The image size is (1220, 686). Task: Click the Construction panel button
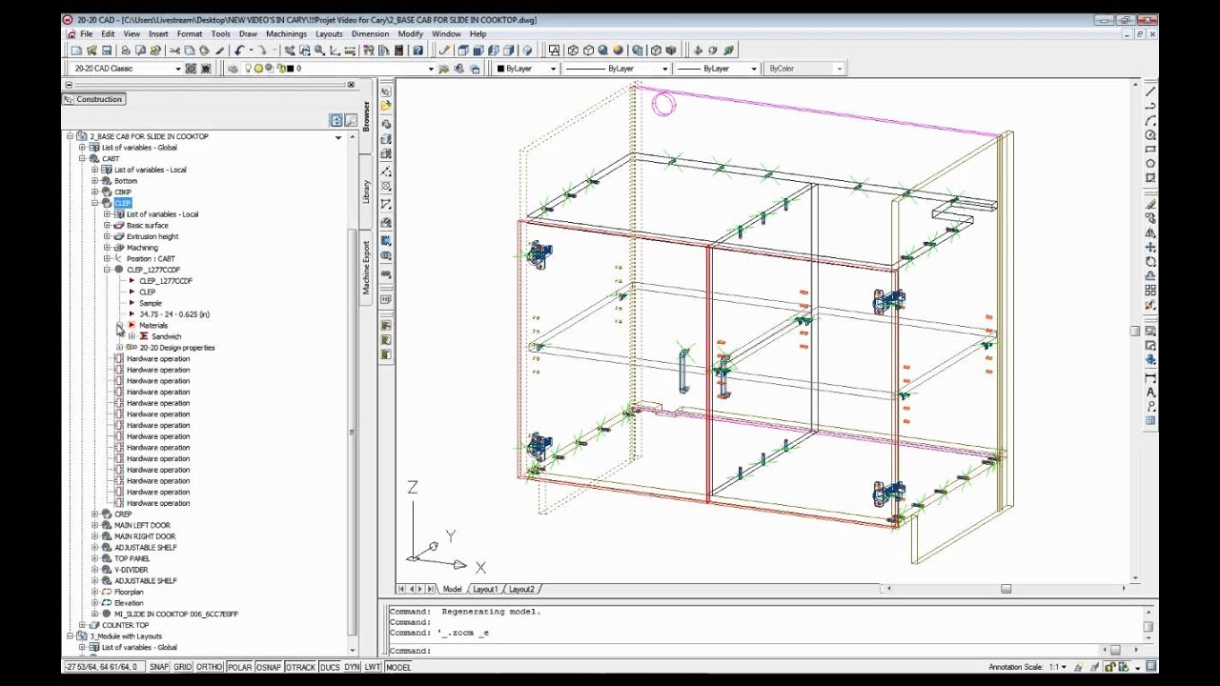[x=95, y=99]
